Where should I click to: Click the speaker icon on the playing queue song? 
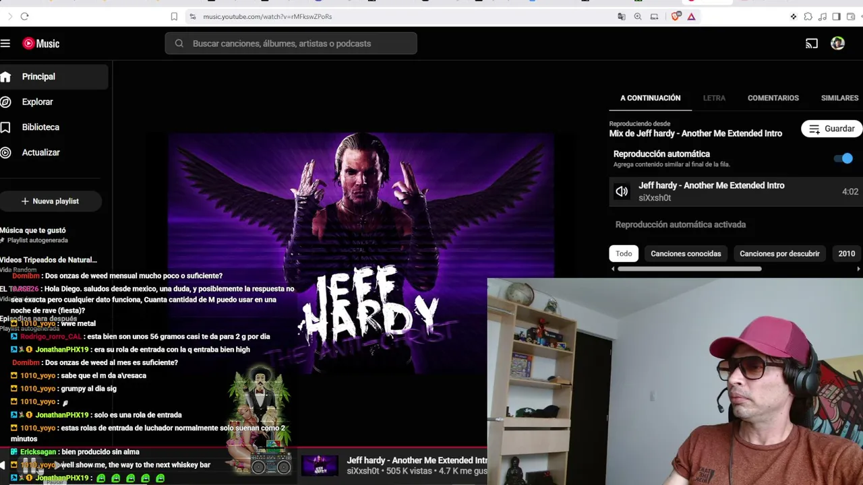[622, 192]
